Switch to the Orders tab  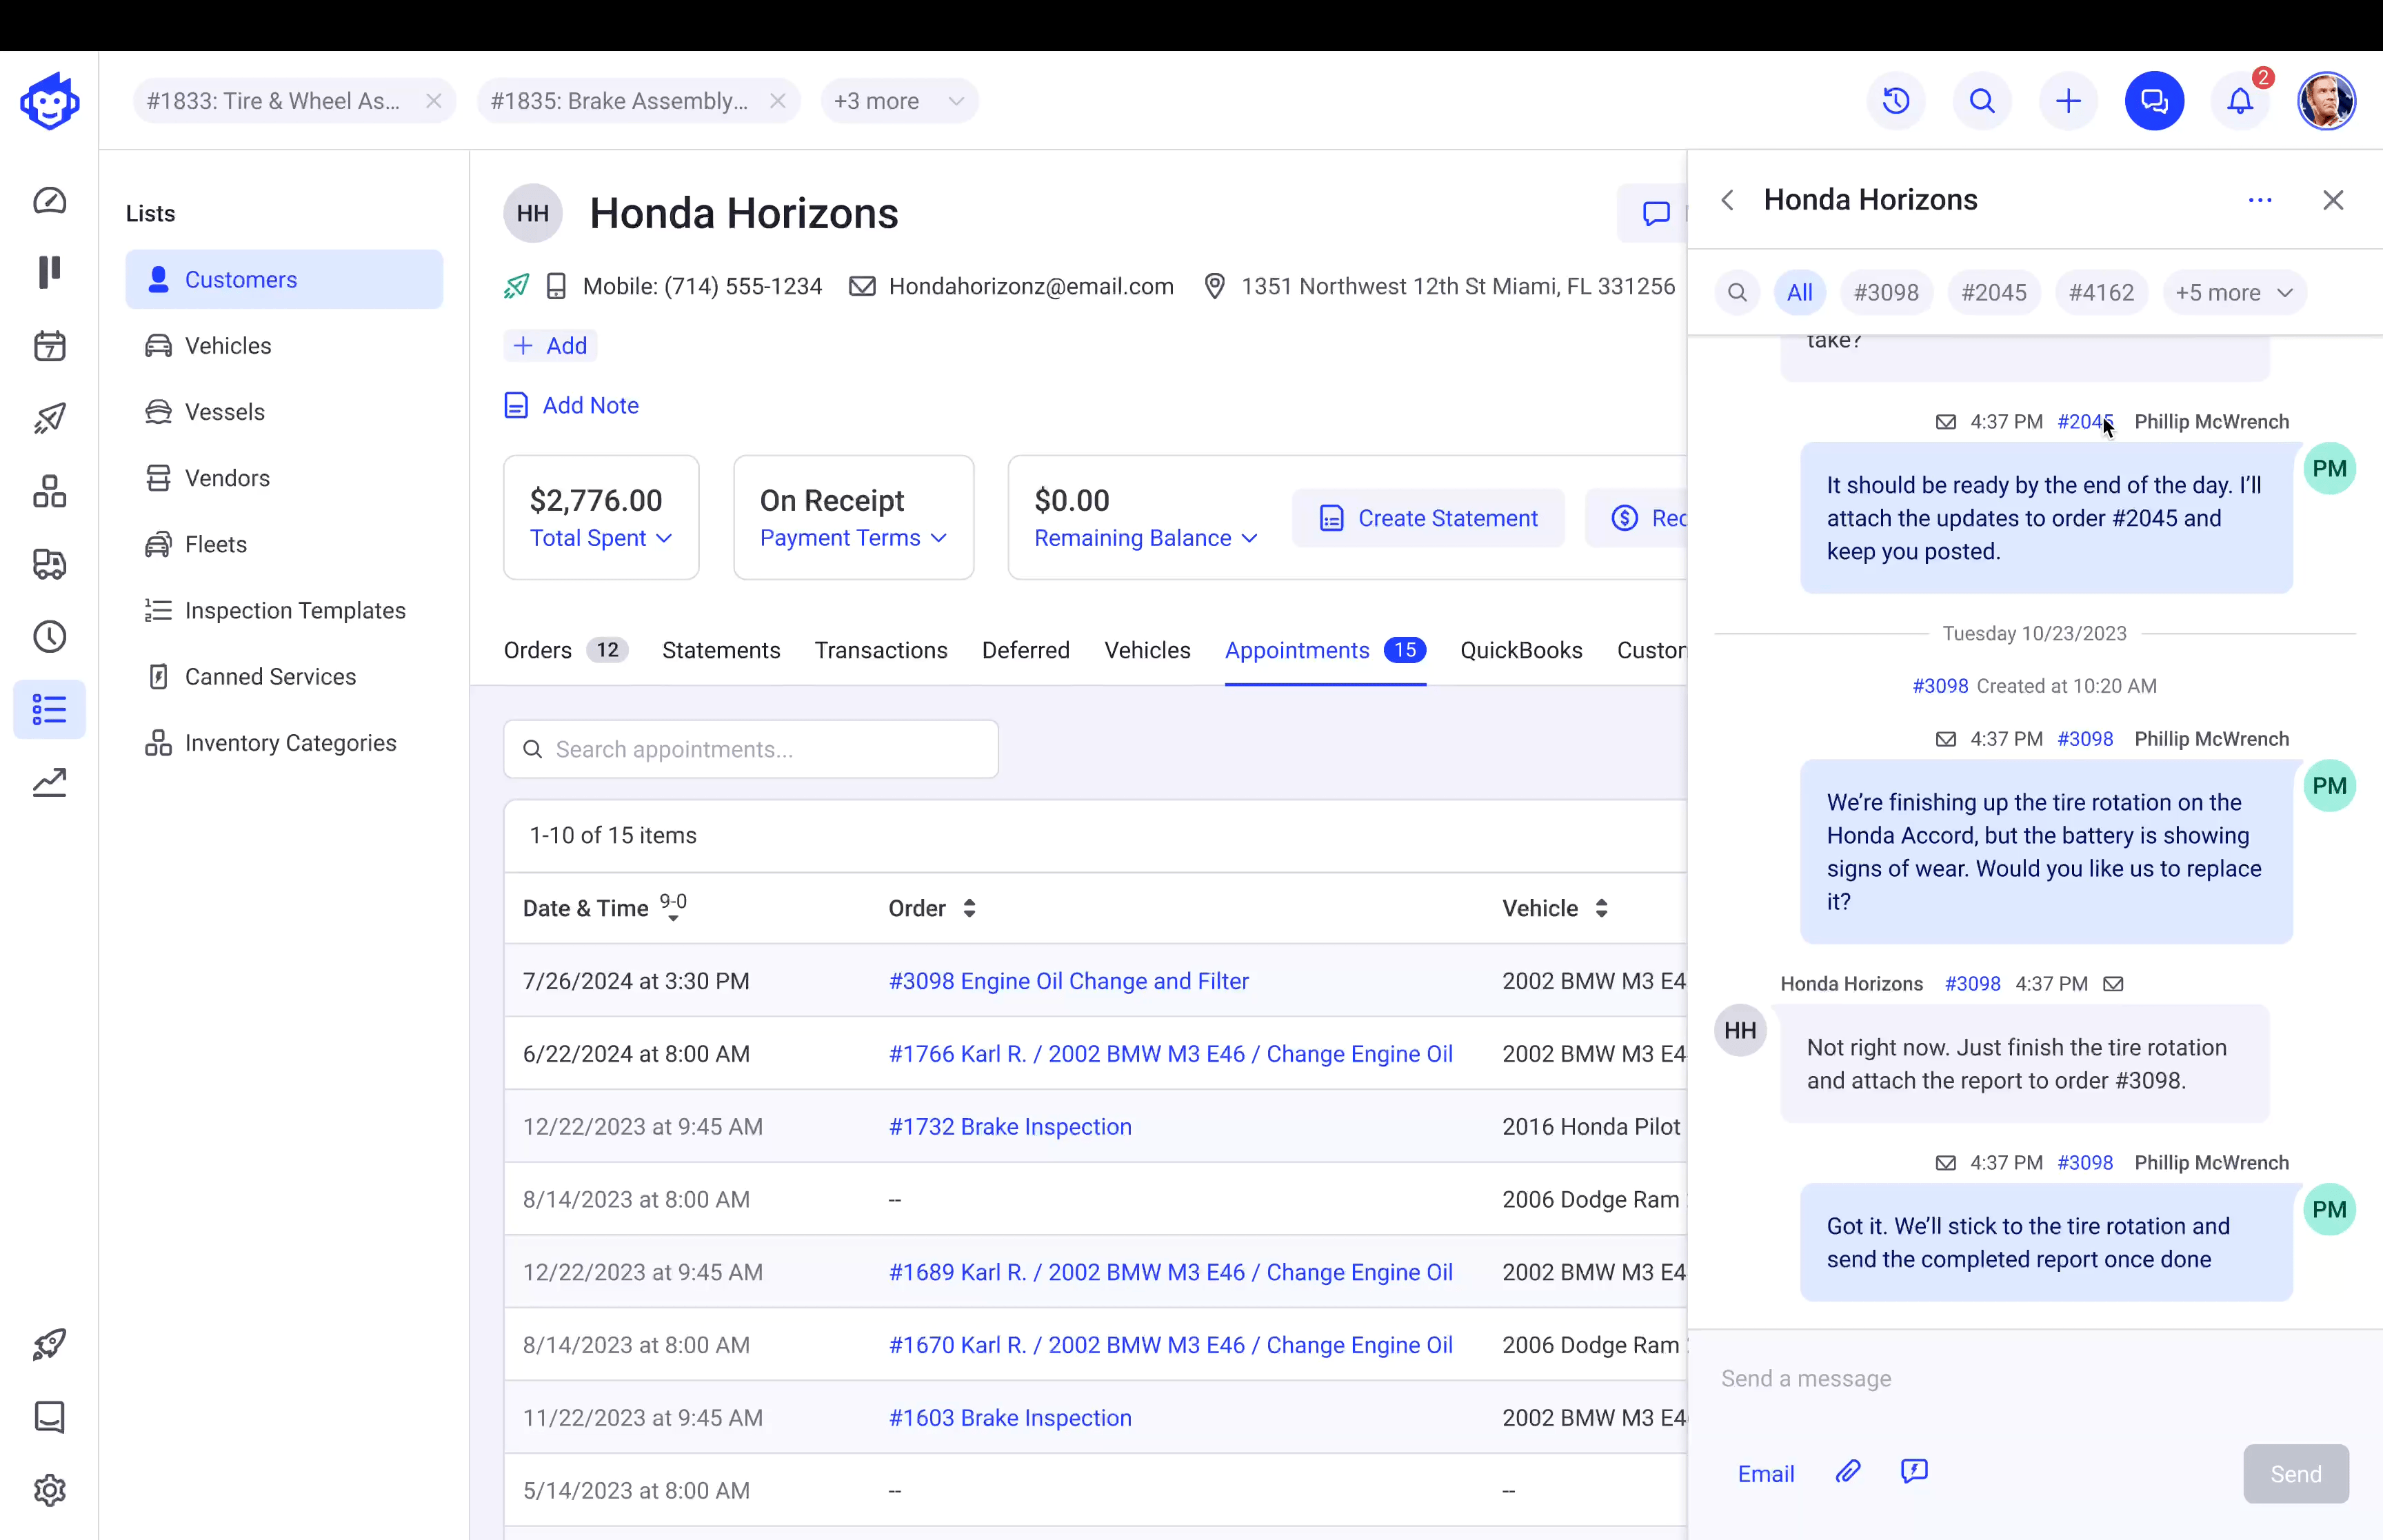pos(565,650)
